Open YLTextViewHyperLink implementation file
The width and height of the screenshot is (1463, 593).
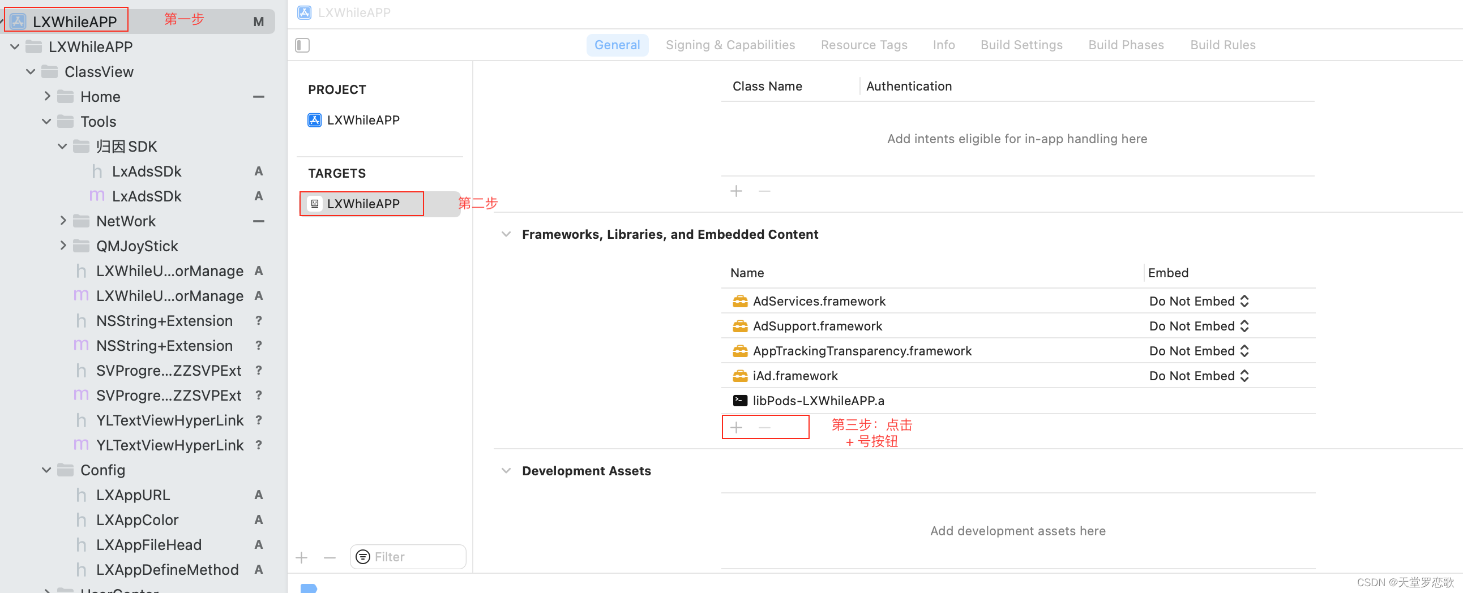pos(170,445)
